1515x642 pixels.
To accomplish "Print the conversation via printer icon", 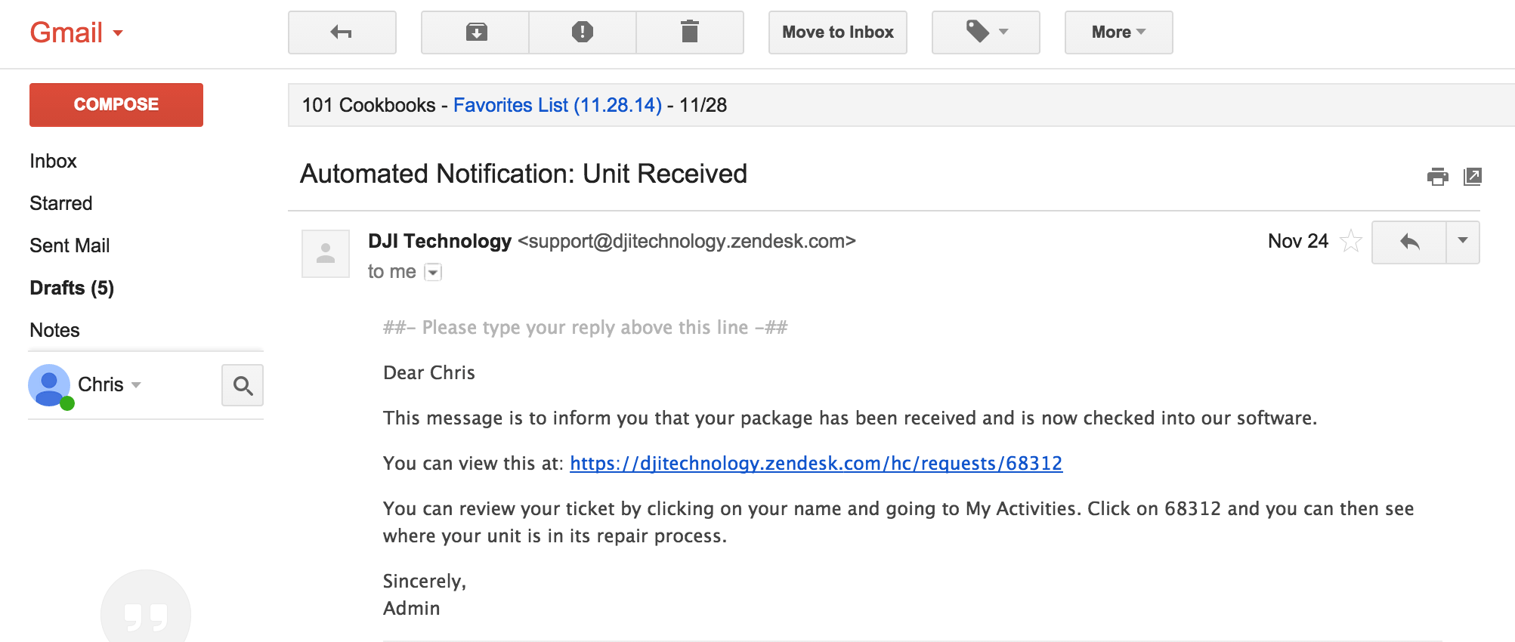I will 1437,177.
